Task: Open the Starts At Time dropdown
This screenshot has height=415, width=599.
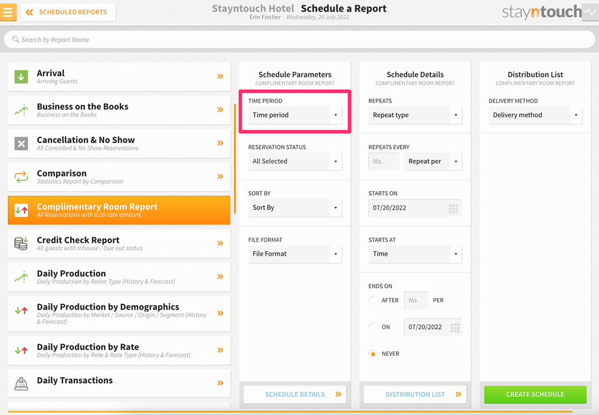Action: [x=415, y=254]
